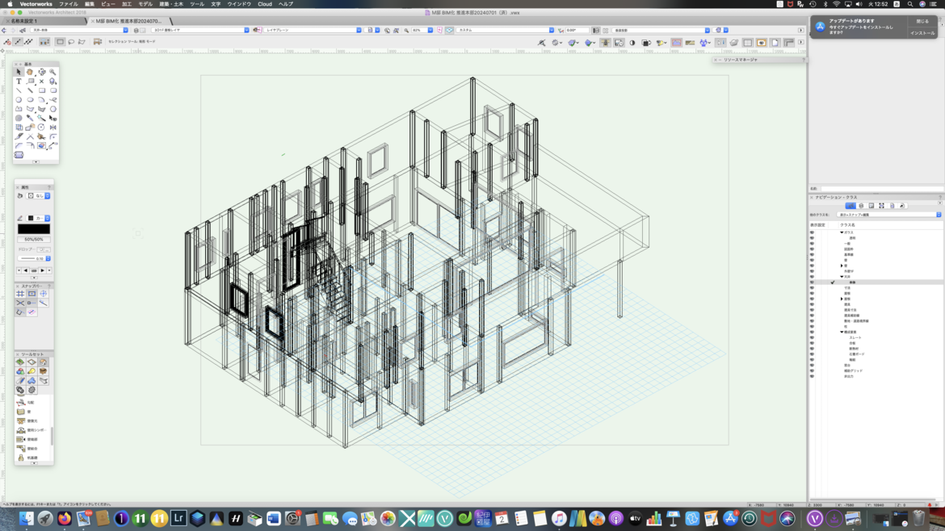Expand the 屋根 class group
Screen dimensions: 945x531
[x=842, y=299]
